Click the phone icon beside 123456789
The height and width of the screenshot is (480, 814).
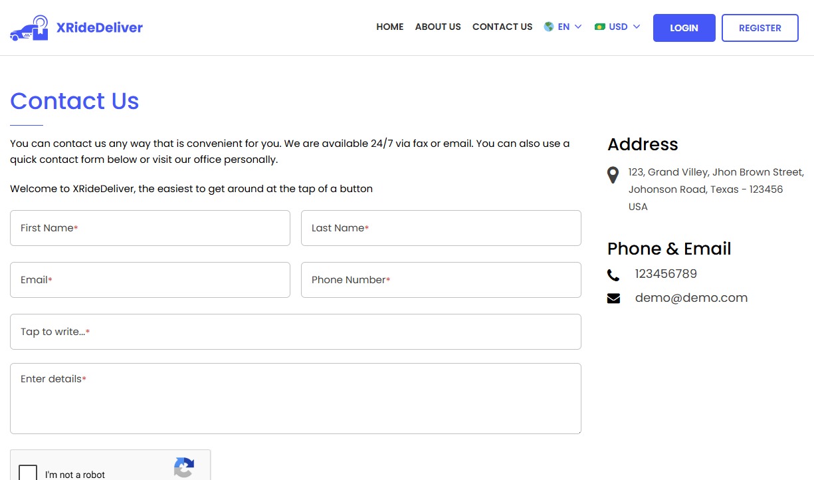pos(613,274)
